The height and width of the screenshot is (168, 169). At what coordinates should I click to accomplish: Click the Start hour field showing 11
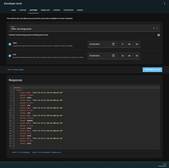pos(123,44)
